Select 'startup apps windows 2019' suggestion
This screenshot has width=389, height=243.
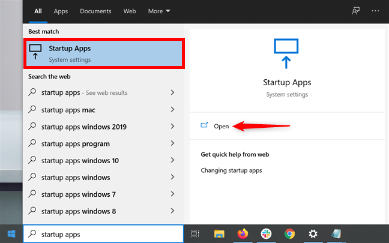[103, 127]
